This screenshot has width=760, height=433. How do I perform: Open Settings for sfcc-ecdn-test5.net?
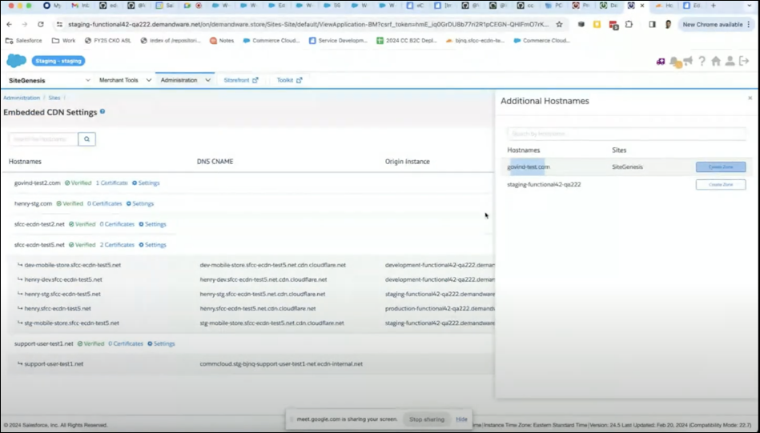[x=153, y=245]
